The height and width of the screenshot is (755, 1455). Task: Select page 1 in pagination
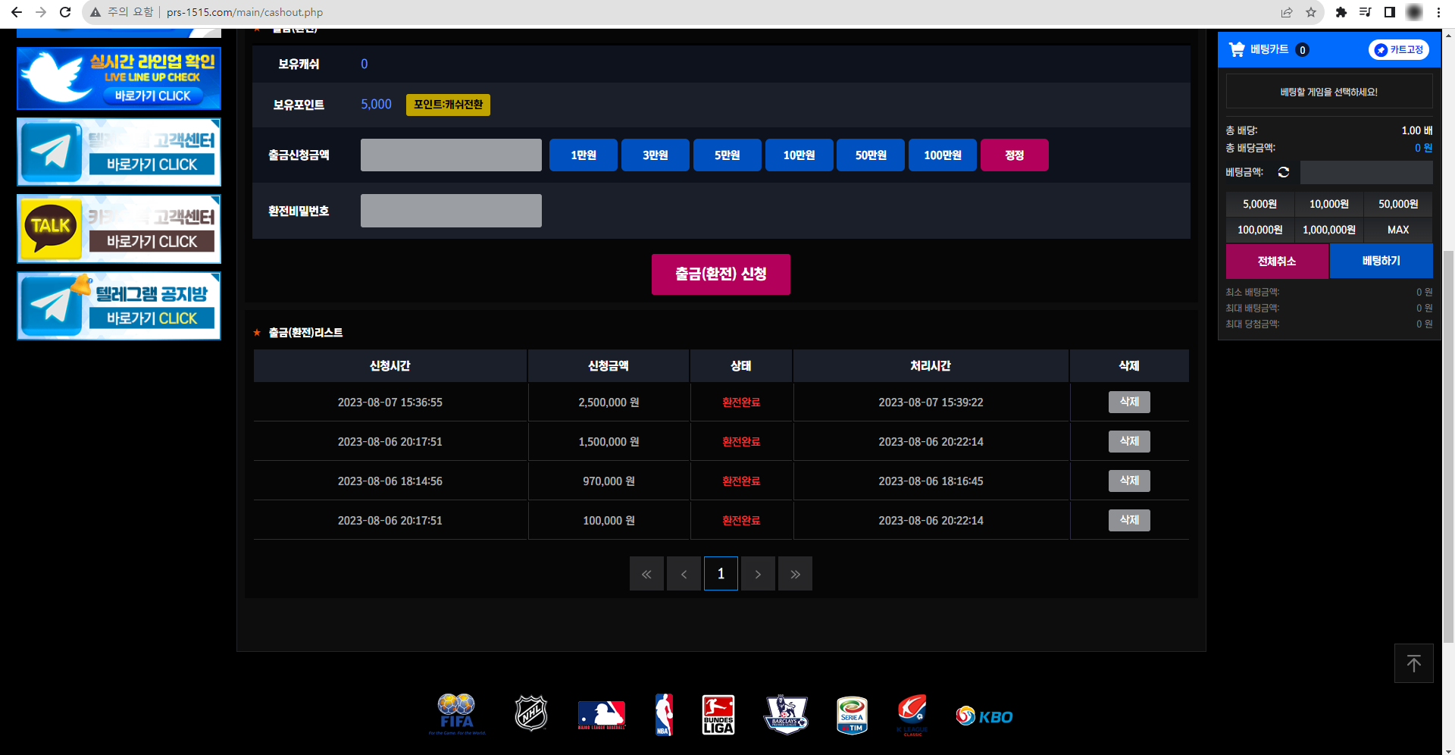click(721, 574)
